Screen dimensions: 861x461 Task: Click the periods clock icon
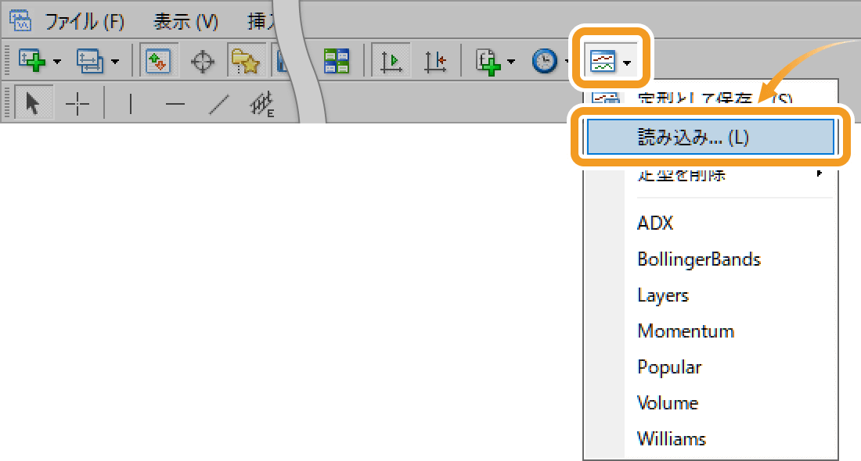pyautogui.click(x=545, y=61)
